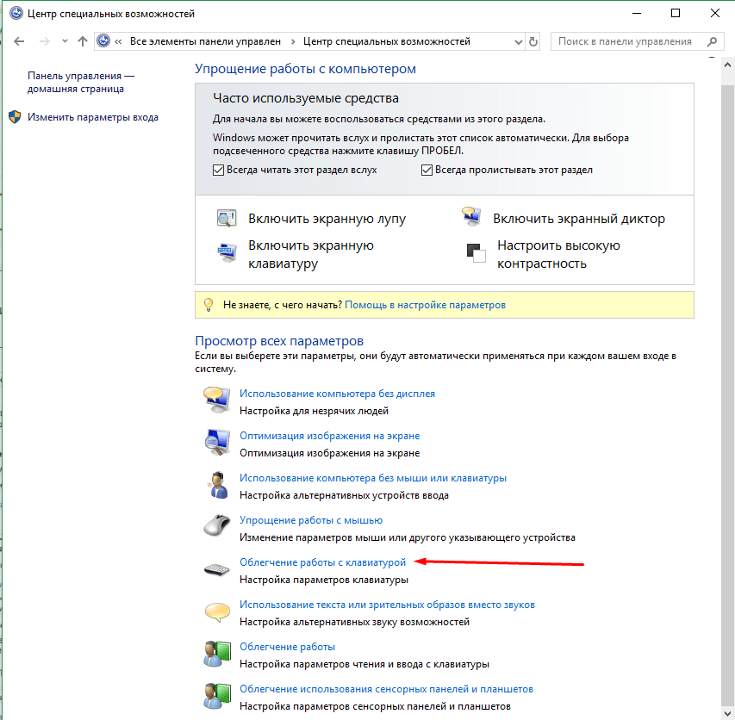The height and width of the screenshot is (720, 735).
Task: Expand the breadcrumb chevron after Все элементы панели управлен
Action: click(293, 41)
